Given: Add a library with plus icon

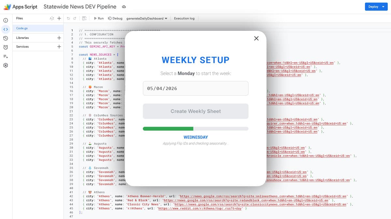Looking at the screenshot, I should (x=59, y=38).
